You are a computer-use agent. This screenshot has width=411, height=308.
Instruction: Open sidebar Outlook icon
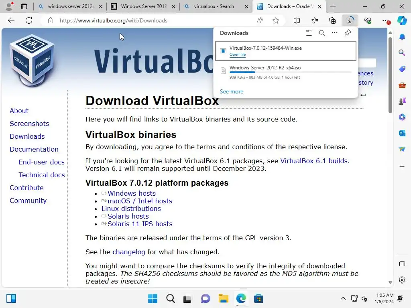[402, 133]
